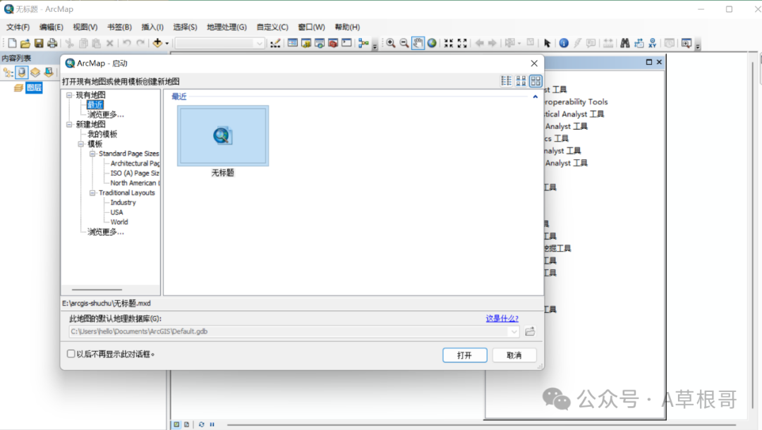This screenshot has width=762, height=430.
Task: Select the Zoom In magnifier tool
Action: tap(391, 43)
